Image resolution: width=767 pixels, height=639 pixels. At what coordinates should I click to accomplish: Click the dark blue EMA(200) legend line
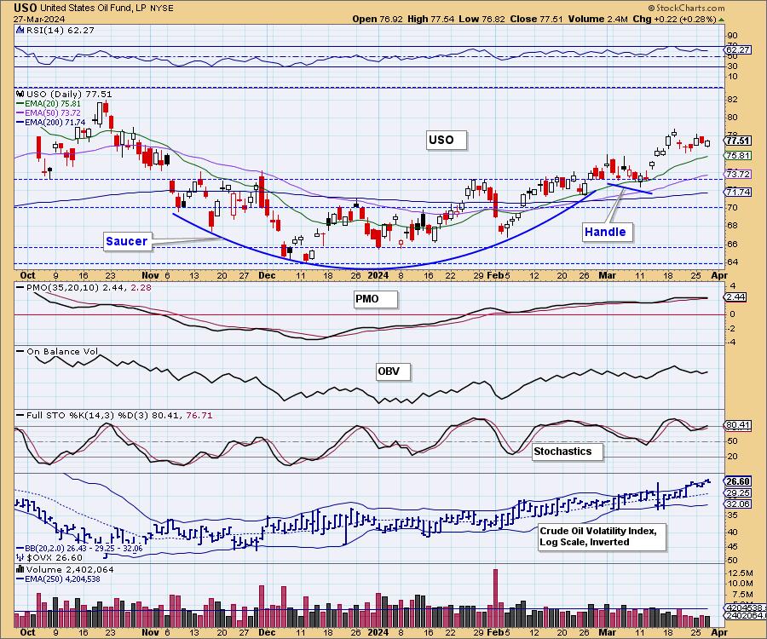pyautogui.click(x=20, y=122)
